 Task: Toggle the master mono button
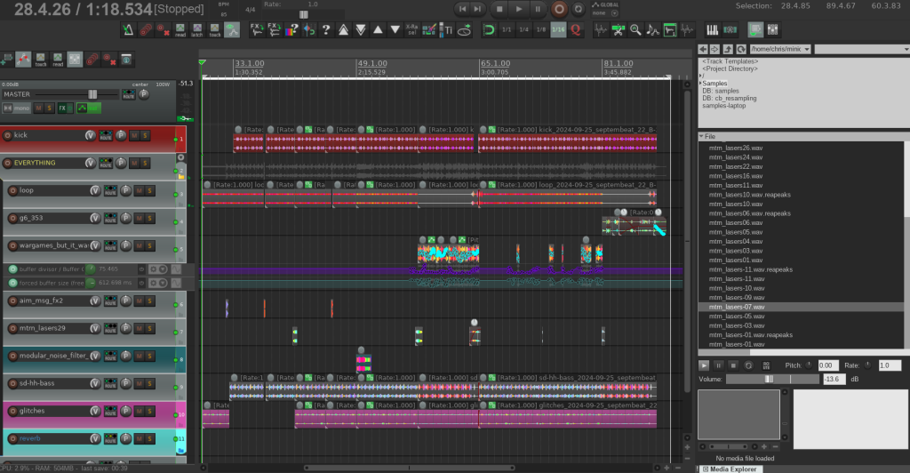(16, 108)
